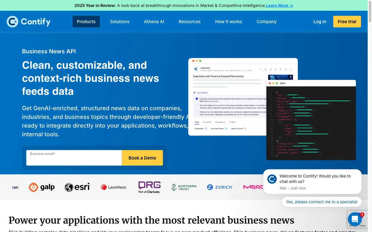
Task: Choose Yes, please connect me to a specialist
Action: coord(322,202)
